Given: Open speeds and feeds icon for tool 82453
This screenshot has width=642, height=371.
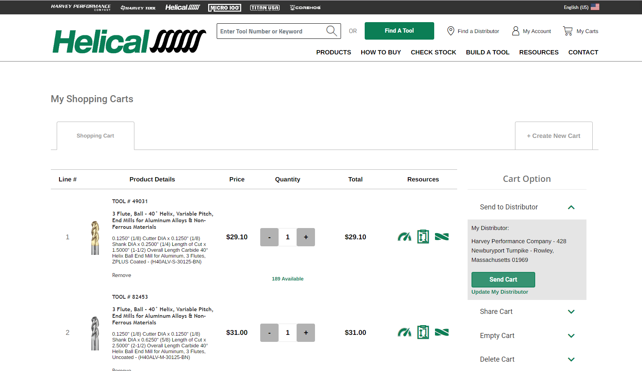Looking at the screenshot, I should click(404, 332).
